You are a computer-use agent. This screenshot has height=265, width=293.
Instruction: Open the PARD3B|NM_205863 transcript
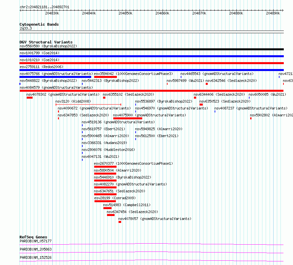[x=36, y=249]
